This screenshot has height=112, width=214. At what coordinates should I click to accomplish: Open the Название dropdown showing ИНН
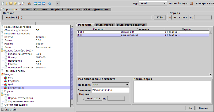tap(110, 85)
